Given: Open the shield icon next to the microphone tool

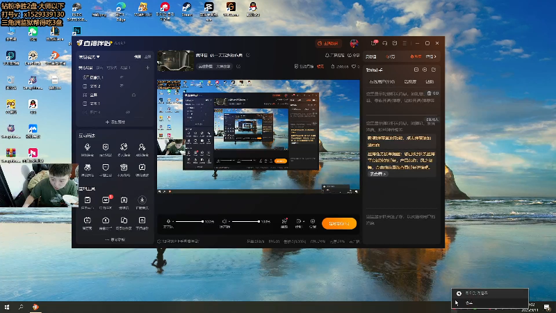Looking at the screenshot, I should coord(106,147).
